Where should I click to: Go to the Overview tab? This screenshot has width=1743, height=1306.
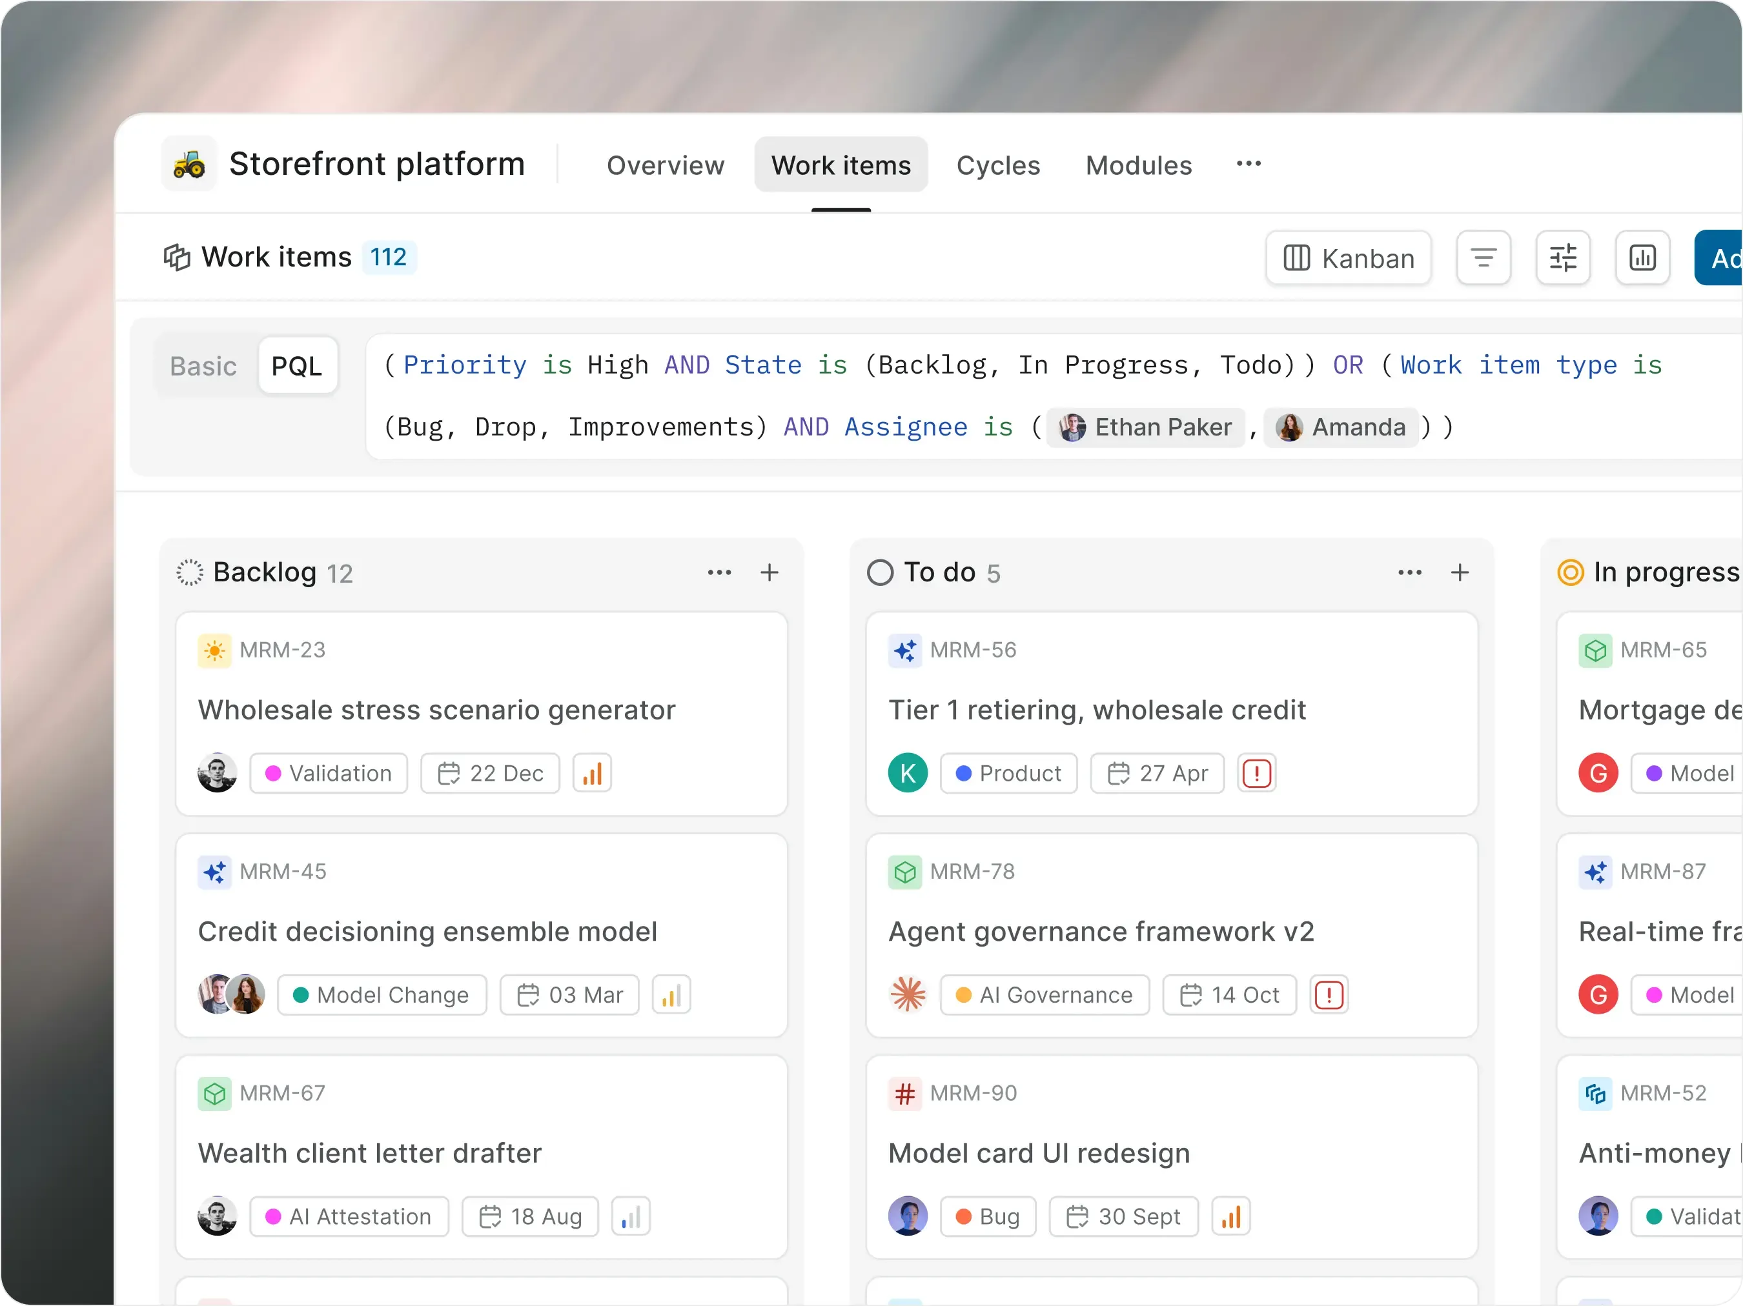click(665, 165)
